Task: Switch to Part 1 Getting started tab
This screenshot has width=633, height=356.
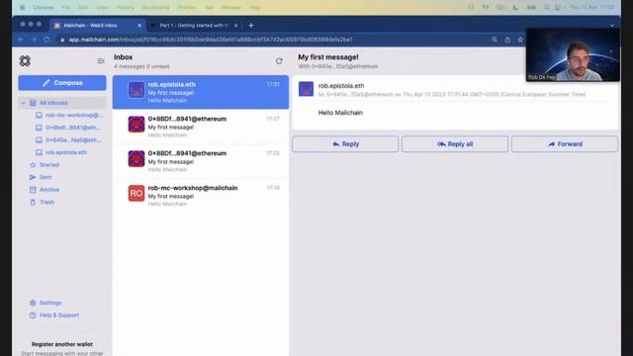Action: (x=194, y=26)
